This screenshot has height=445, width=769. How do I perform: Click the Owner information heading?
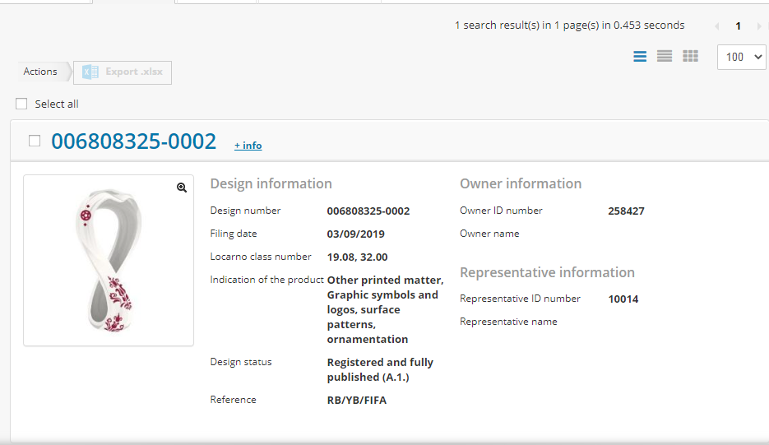point(521,183)
